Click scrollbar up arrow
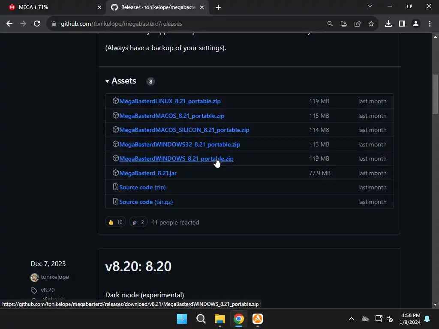 [435, 37]
